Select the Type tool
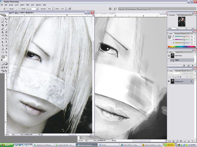197x147 pixels. coord(6,42)
